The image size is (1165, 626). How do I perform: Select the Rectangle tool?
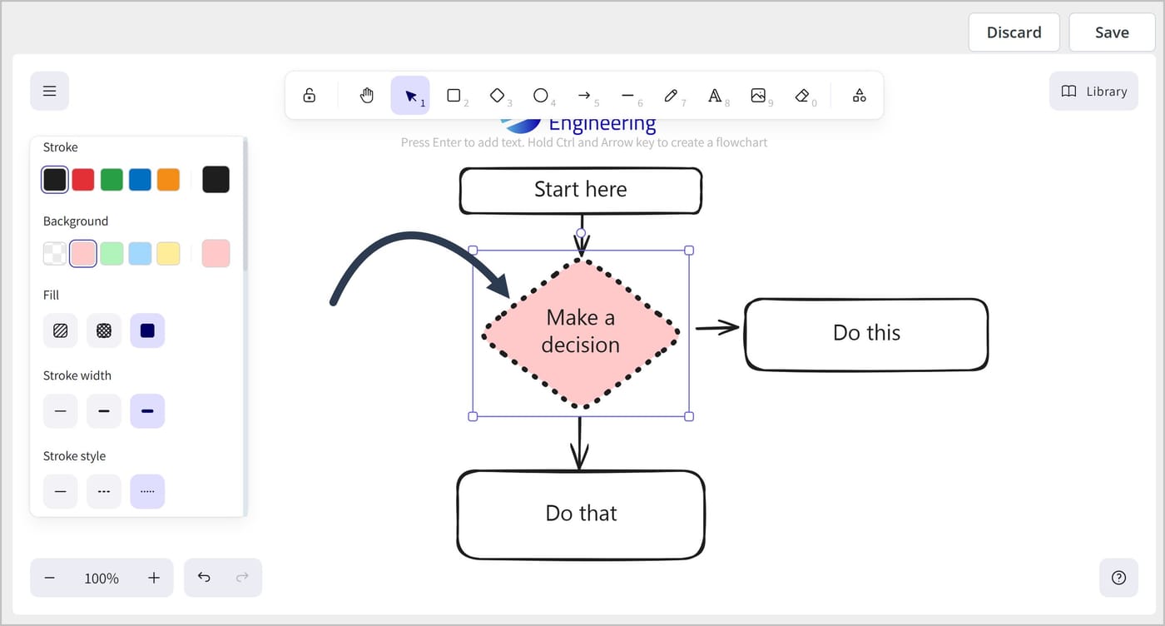tap(454, 95)
